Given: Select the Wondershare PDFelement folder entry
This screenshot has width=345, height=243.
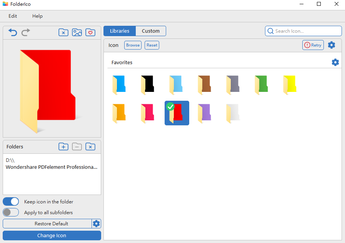Looking at the screenshot, I should pos(52,167).
